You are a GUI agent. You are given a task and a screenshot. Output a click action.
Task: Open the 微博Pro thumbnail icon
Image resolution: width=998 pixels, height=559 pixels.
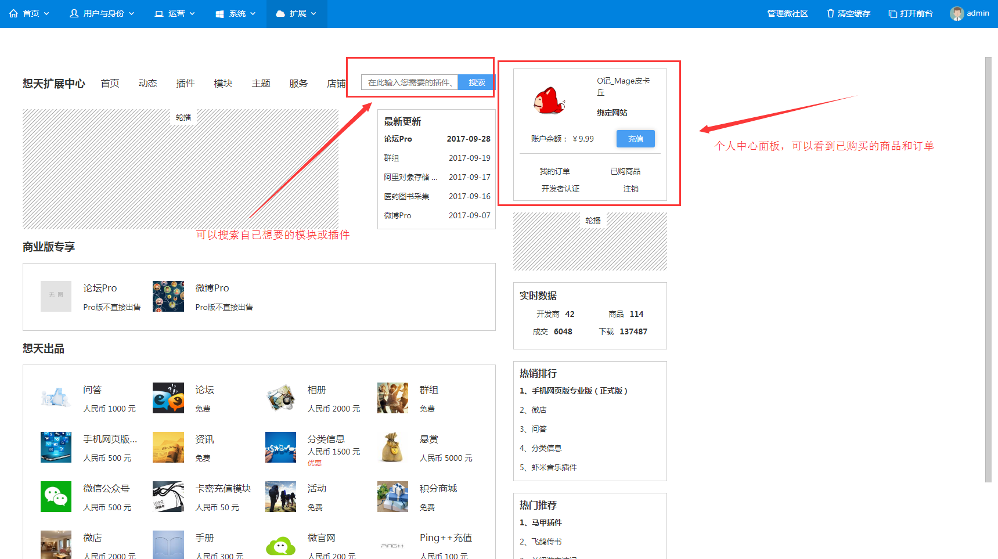[168, 296]
